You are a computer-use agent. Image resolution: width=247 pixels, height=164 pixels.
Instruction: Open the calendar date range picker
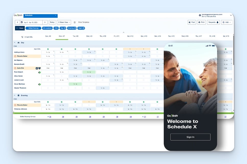31,22
